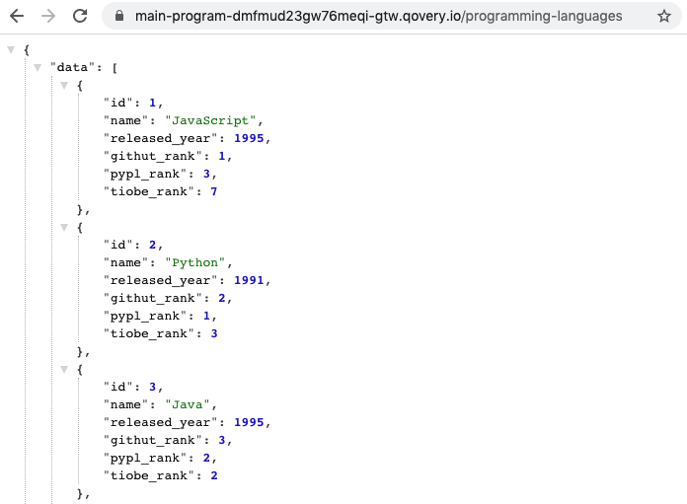
Task: Click JavaScript's githut_rank value 1
Action: (x=222, y=156)
